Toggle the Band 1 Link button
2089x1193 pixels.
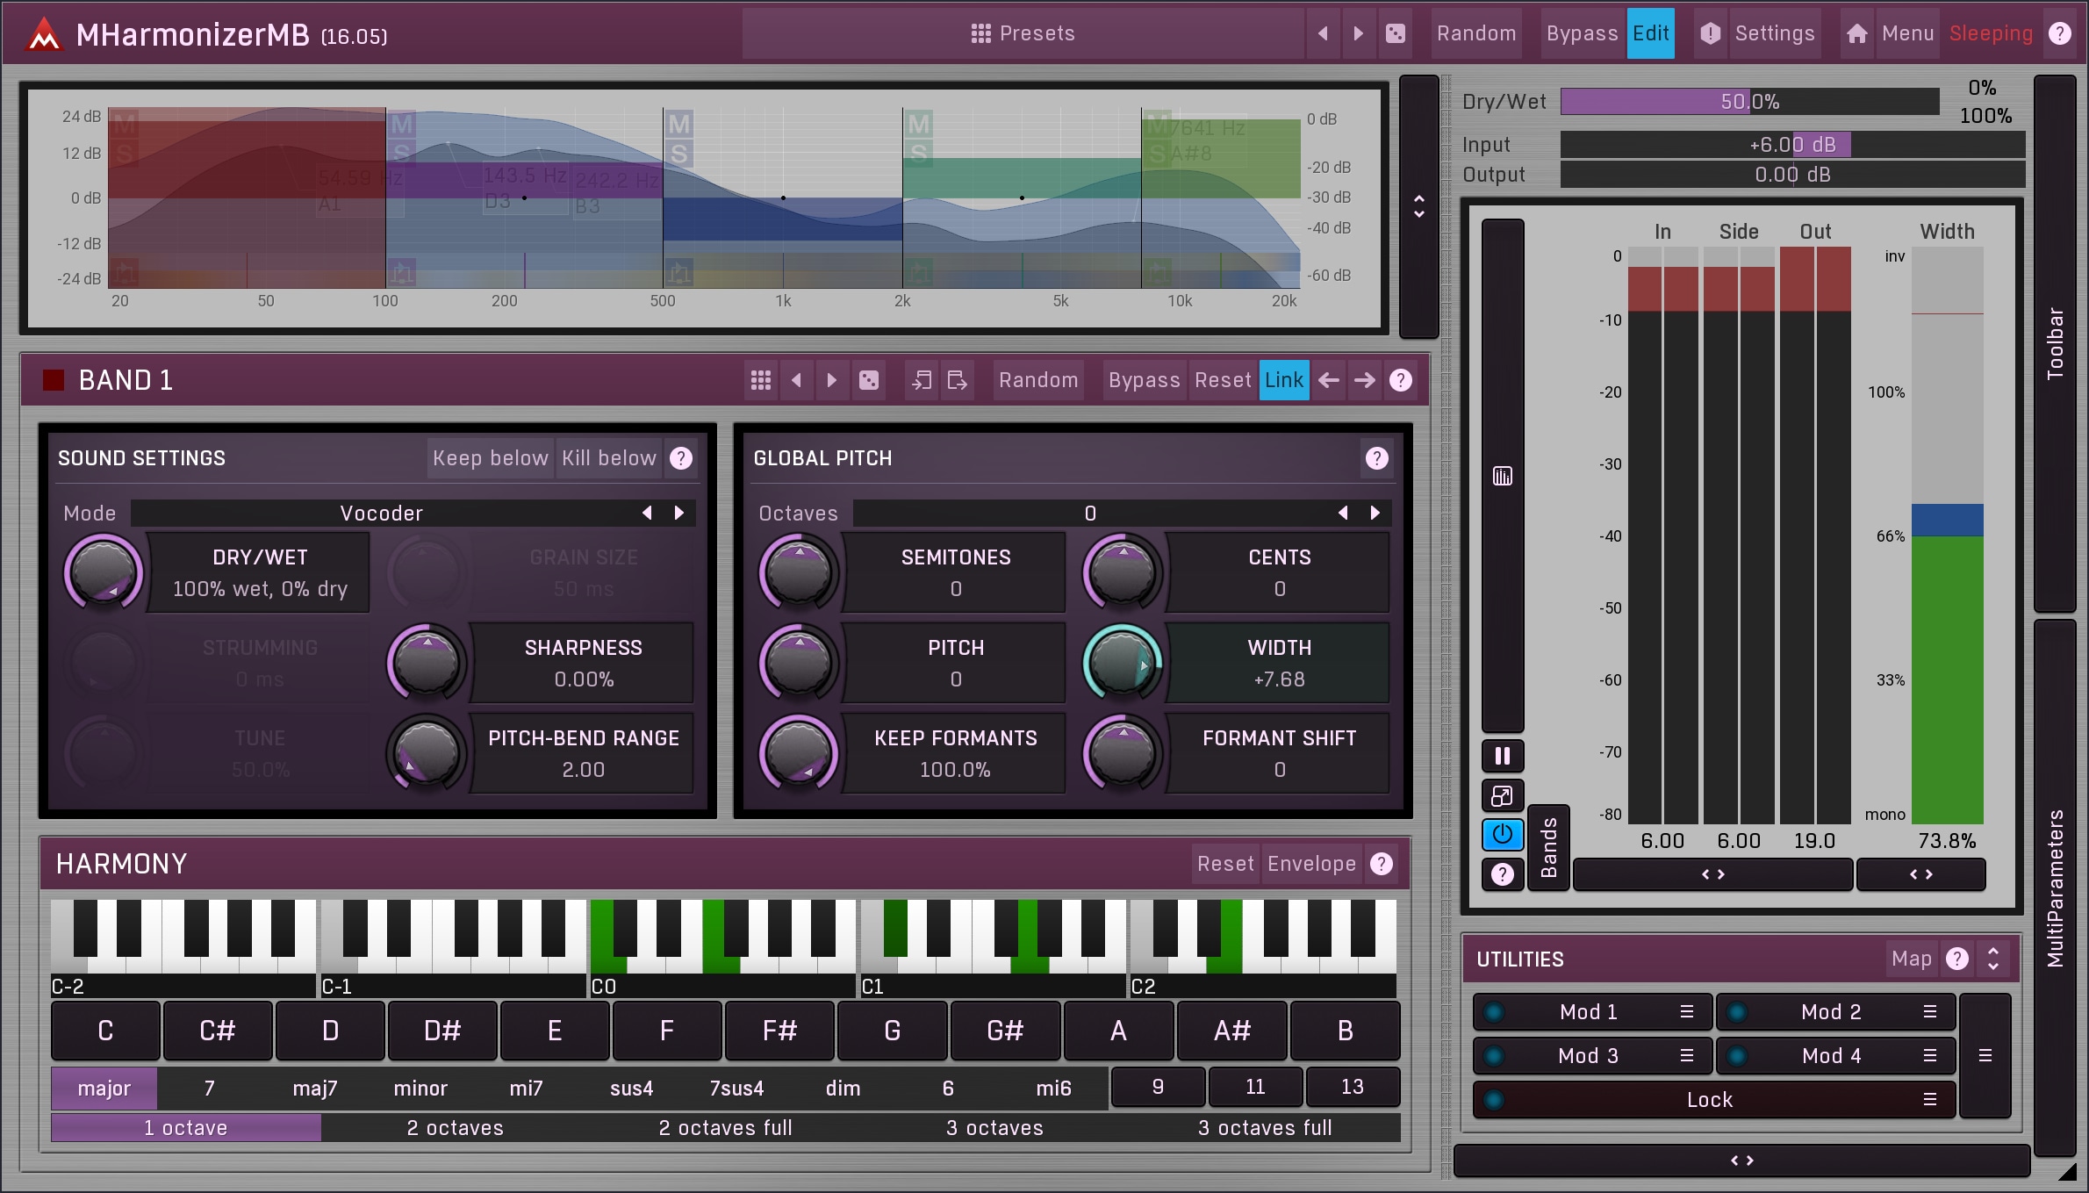[x=1284, y=380]
